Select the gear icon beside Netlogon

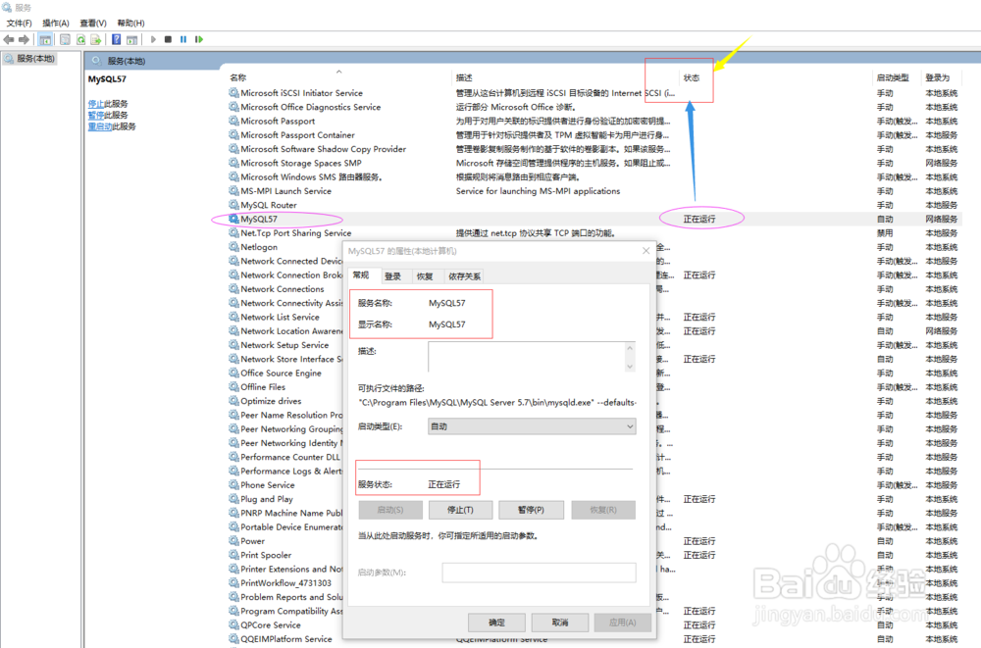pos(234,246)
